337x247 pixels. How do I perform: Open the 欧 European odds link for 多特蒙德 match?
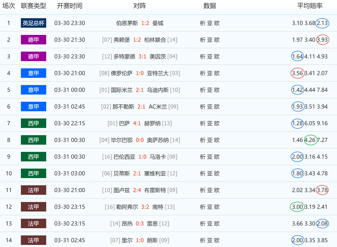pyautogui.click(x=217, y=56)
